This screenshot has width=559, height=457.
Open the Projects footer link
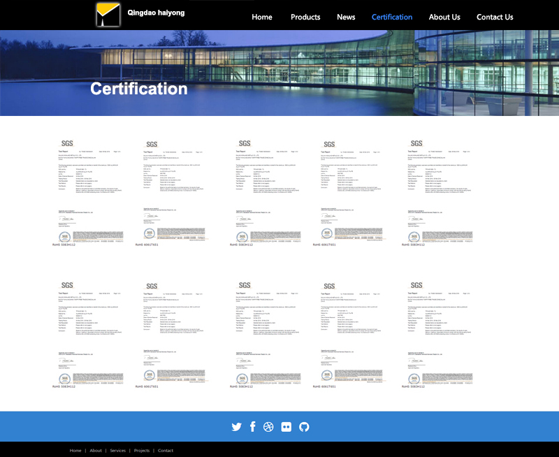(142, 451)
